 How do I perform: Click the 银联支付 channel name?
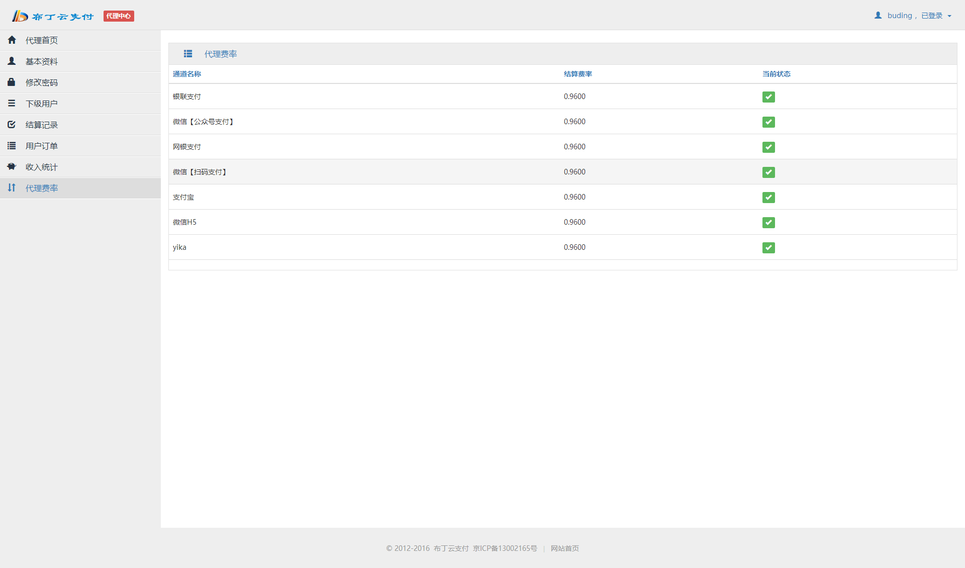(187, 97)
